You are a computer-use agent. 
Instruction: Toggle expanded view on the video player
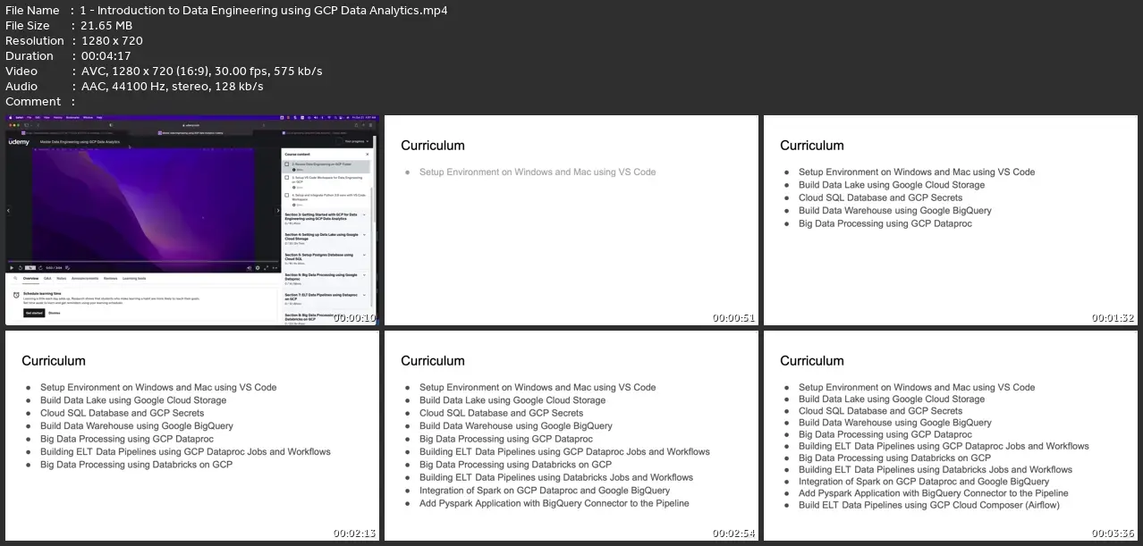275,268
